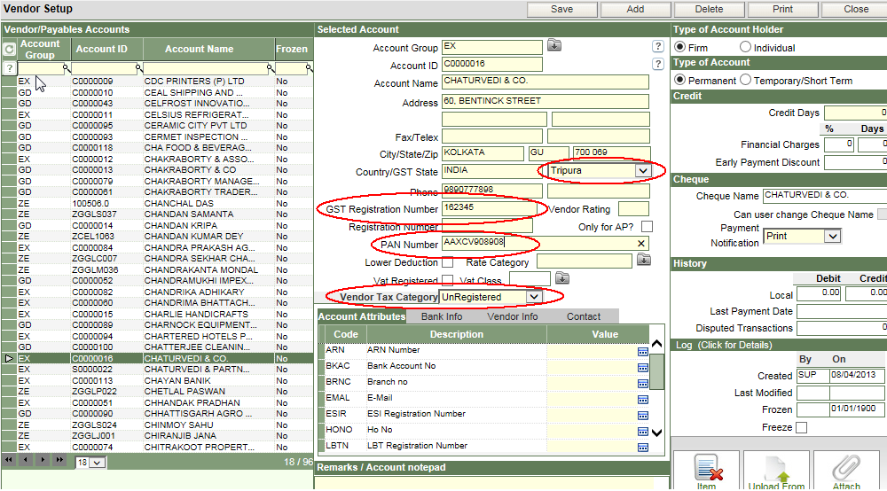Go to next page of vendor list
Viewport: 887px width, 491px height.
click(x=43, y=460)
